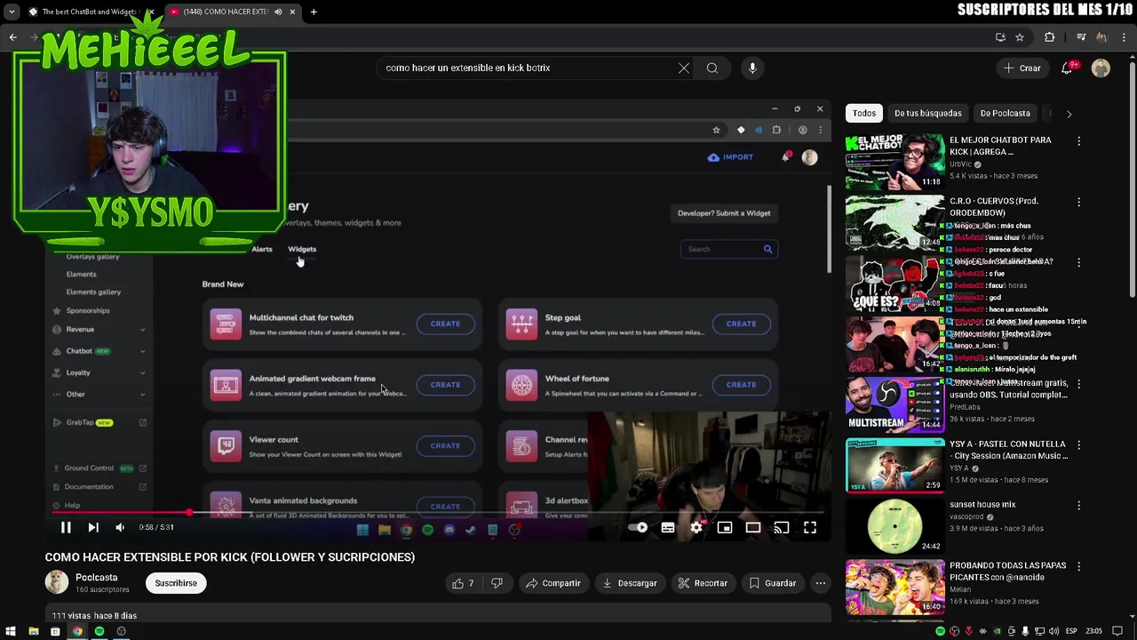This screenshot has width=1137, height=640.
Task: Open the Crear create button
Action: [x=1022, y=68]
